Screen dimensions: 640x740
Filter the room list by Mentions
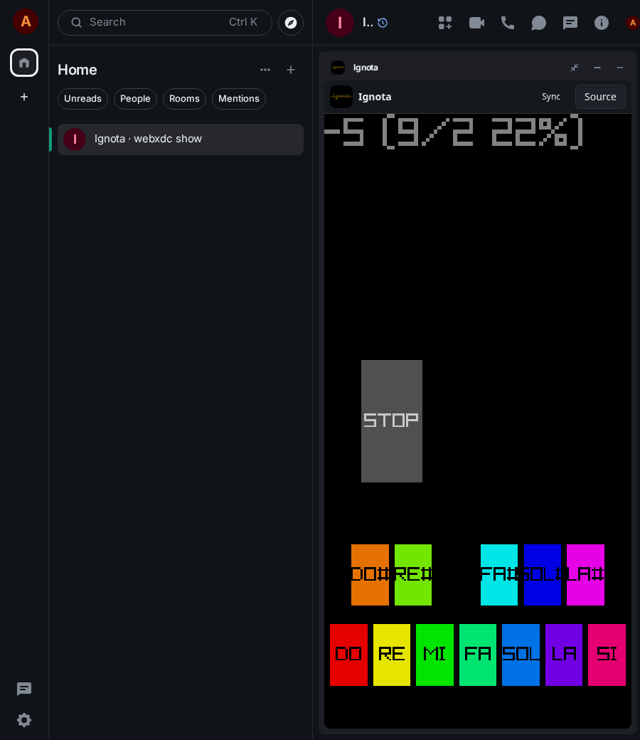point(239,99)
